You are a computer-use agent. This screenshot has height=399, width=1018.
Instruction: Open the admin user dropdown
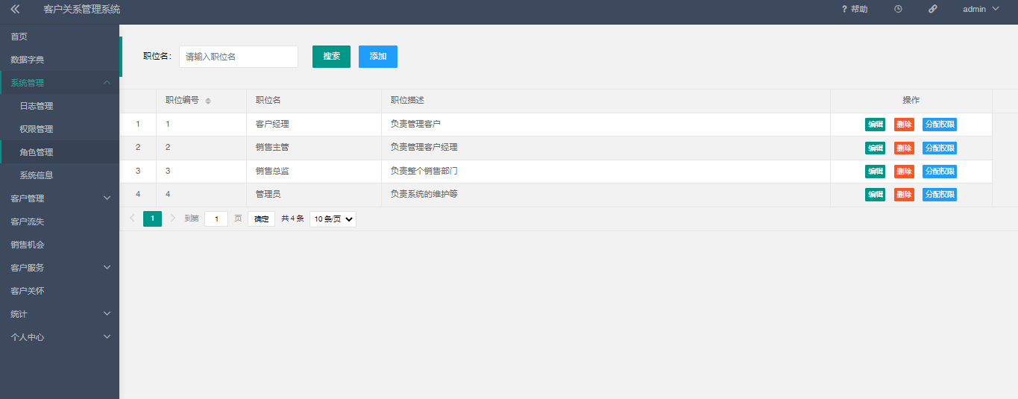980,10
